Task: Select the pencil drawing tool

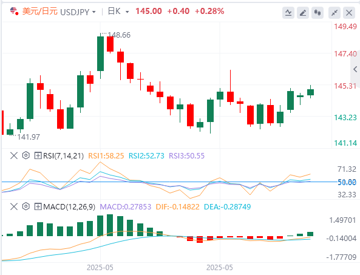Action: click(303, 12)
